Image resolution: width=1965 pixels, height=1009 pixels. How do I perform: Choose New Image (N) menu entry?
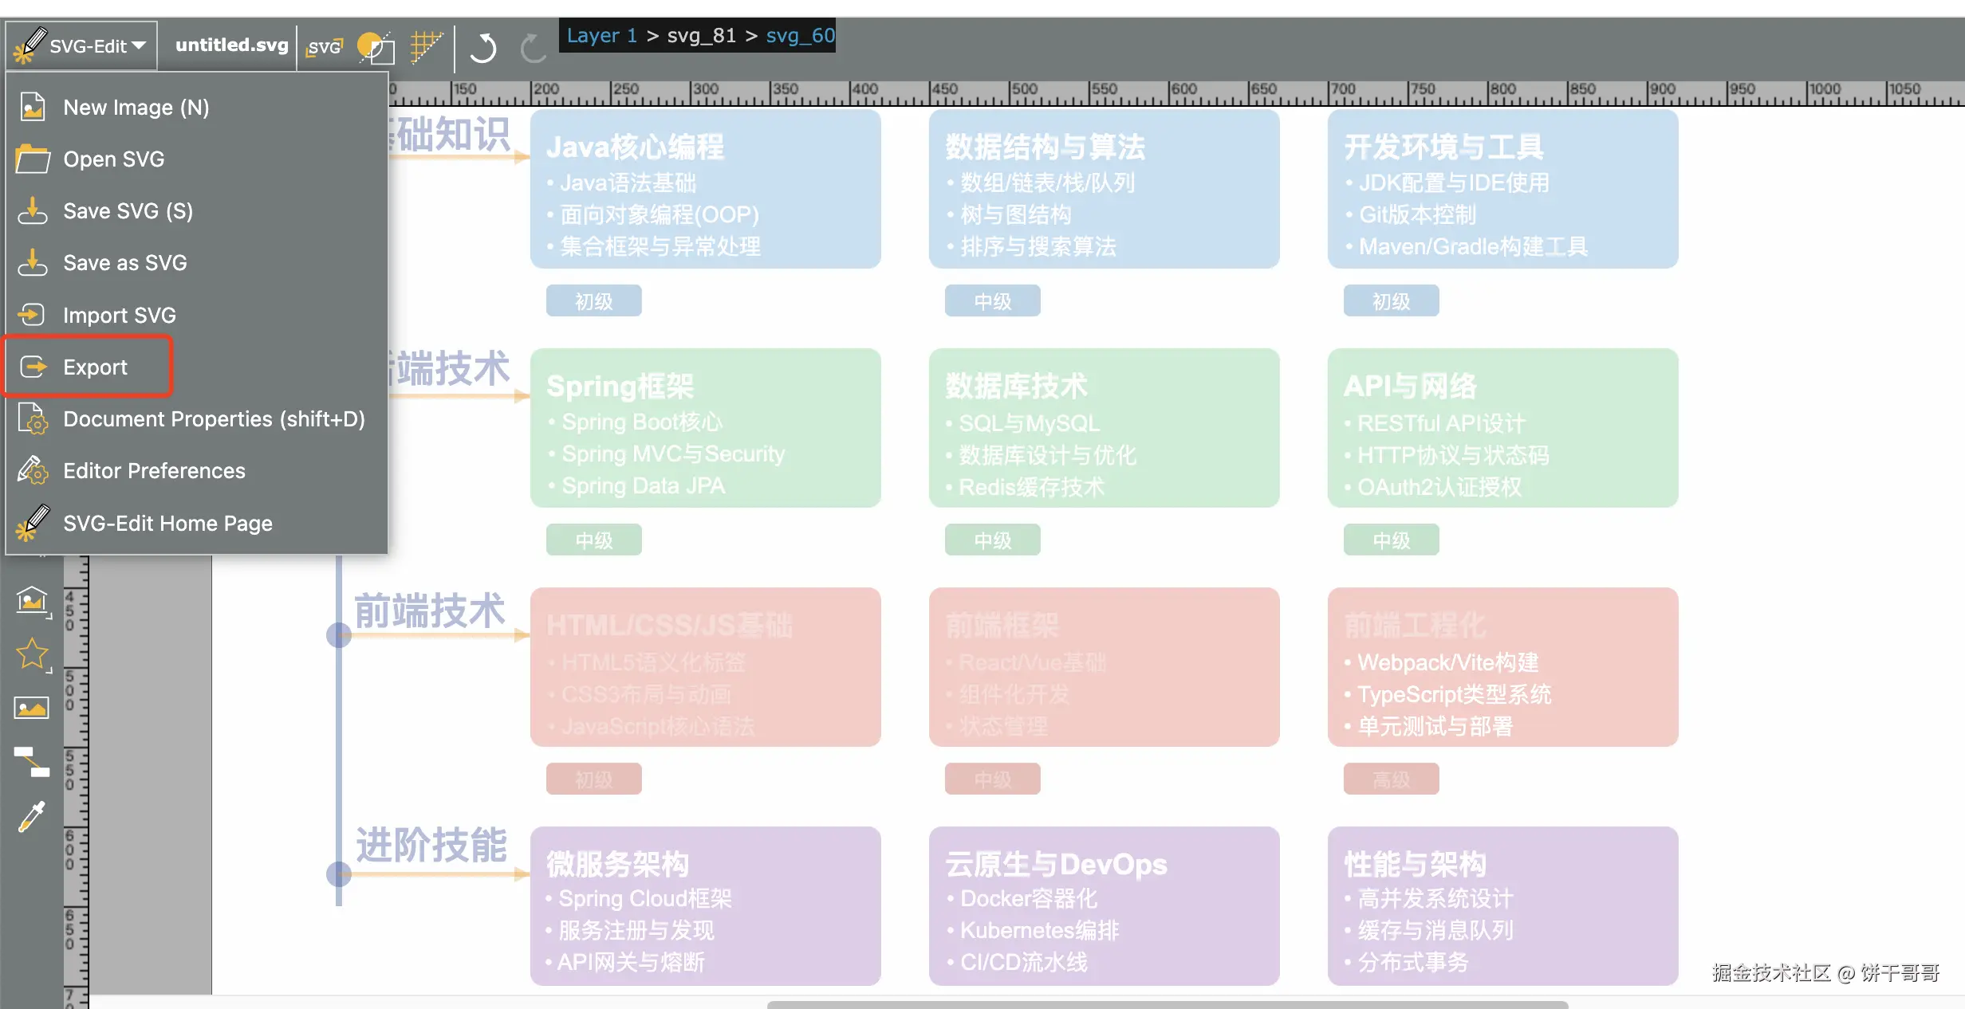136,107
